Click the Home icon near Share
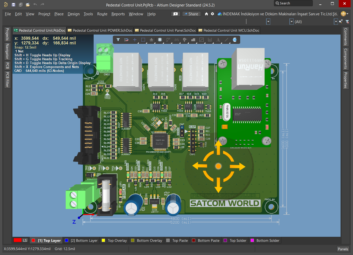353x255 pixels. point(206,14)
